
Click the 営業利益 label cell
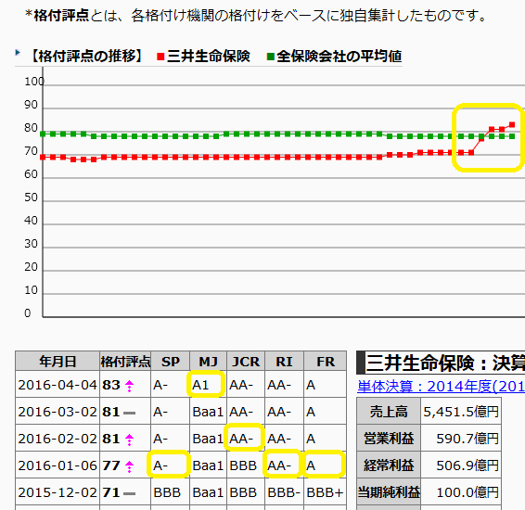389,438
